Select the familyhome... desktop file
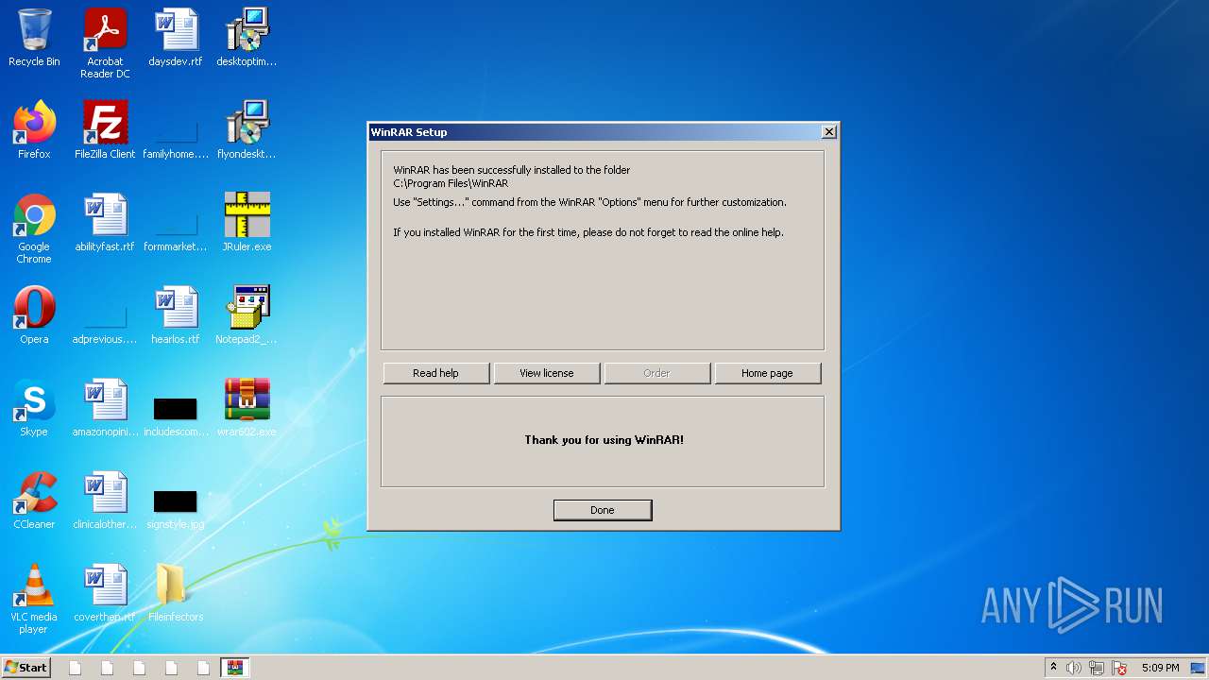1209x680 pixels. point(176,130)
